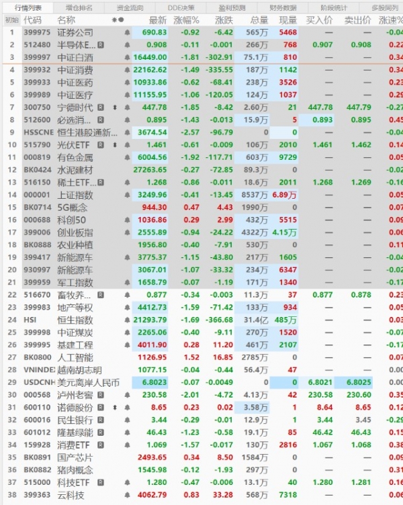The image size is (403, 505).
Task: Select the 美元离岸人民币 row
Action: [87, 383]
